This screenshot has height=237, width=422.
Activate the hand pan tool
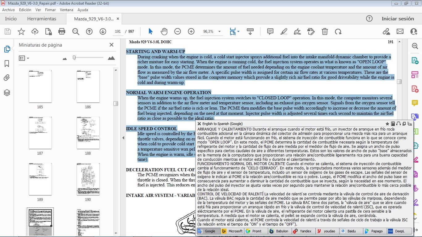(x=164, y=31)
